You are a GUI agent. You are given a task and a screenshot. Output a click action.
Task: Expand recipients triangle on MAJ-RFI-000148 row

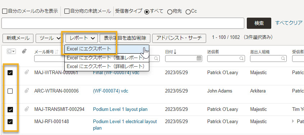point(293,121)
